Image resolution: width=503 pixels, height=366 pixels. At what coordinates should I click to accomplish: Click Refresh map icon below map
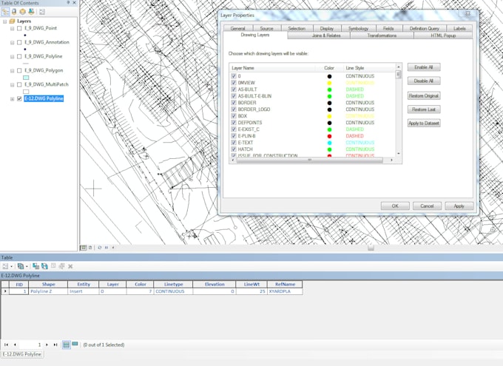(99, 248)
